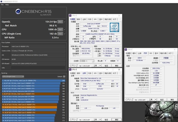178x122 pixels.
Task: Expand the 工具 arrow in the processor CPU-Z window
Action: click(x=100, y=66)
